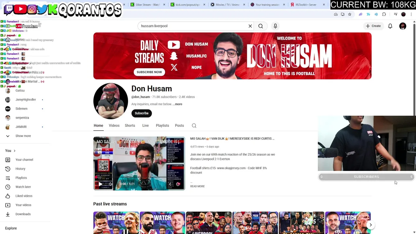Clear the search query with the X

[250, 26]
